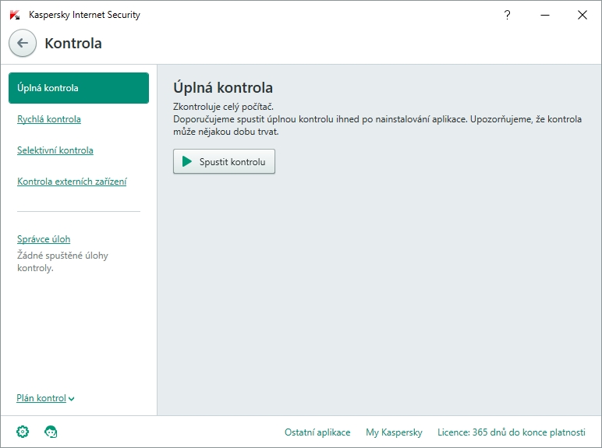Open help with the question mark icon

(507, 15)
